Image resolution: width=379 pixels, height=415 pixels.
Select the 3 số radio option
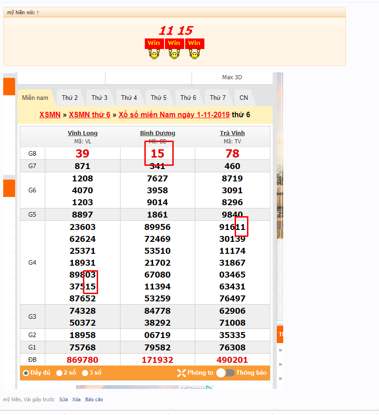[85, 373]
